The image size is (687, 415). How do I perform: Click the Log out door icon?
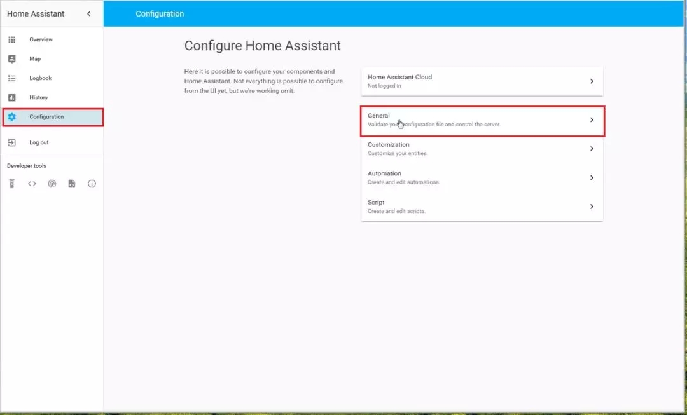(12, 143)
